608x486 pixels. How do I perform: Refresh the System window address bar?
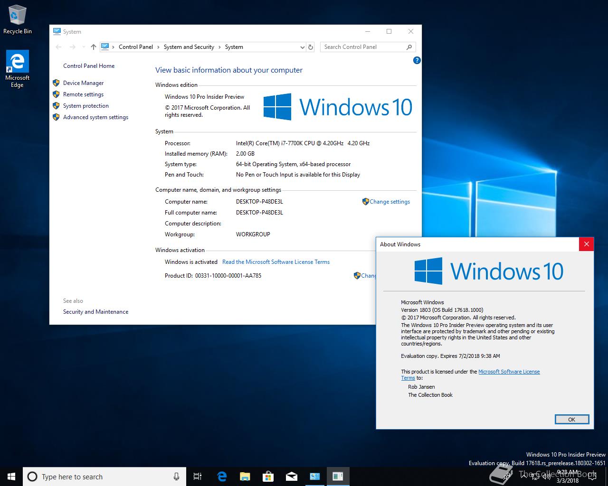point(311,47)
